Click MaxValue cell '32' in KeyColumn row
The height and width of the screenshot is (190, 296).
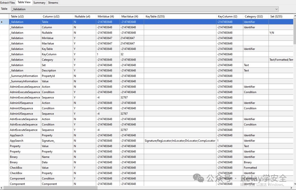tap(132, 54)
